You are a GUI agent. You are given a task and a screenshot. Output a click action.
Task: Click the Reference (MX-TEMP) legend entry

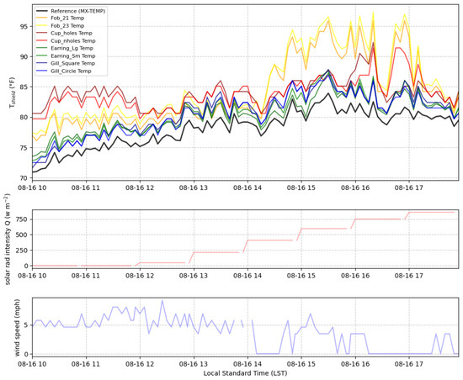tap(71, 11)
